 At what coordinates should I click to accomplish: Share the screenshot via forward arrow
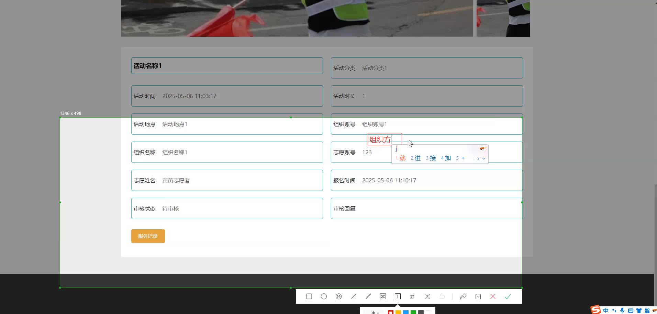point(463,297)
